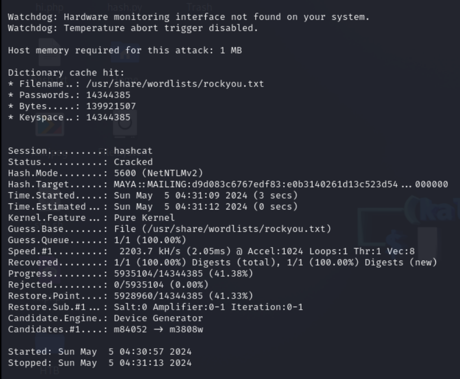Click the faint hash.py desktop label
The width and height of the screenshot is (460, 379).
click(125, 7)
